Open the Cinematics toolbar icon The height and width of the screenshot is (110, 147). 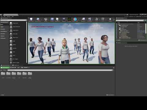(x=89, y=20)
